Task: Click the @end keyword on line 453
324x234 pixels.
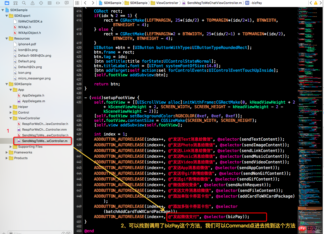Action: (89, 231)
